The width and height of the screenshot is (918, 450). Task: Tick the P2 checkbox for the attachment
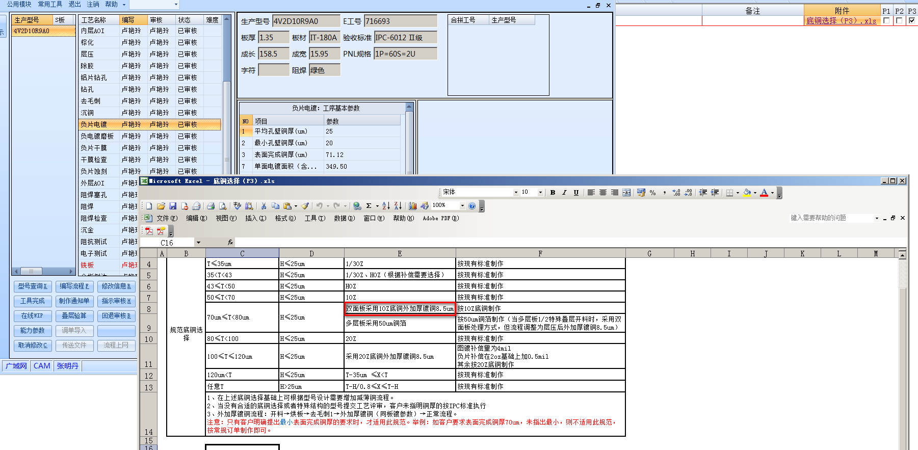899,20
